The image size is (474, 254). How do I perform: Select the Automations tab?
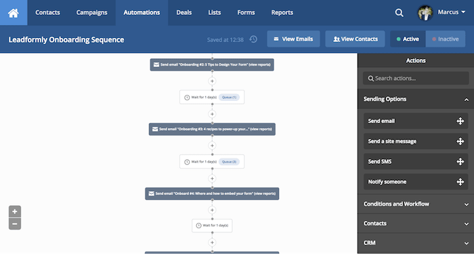point(142,13)
